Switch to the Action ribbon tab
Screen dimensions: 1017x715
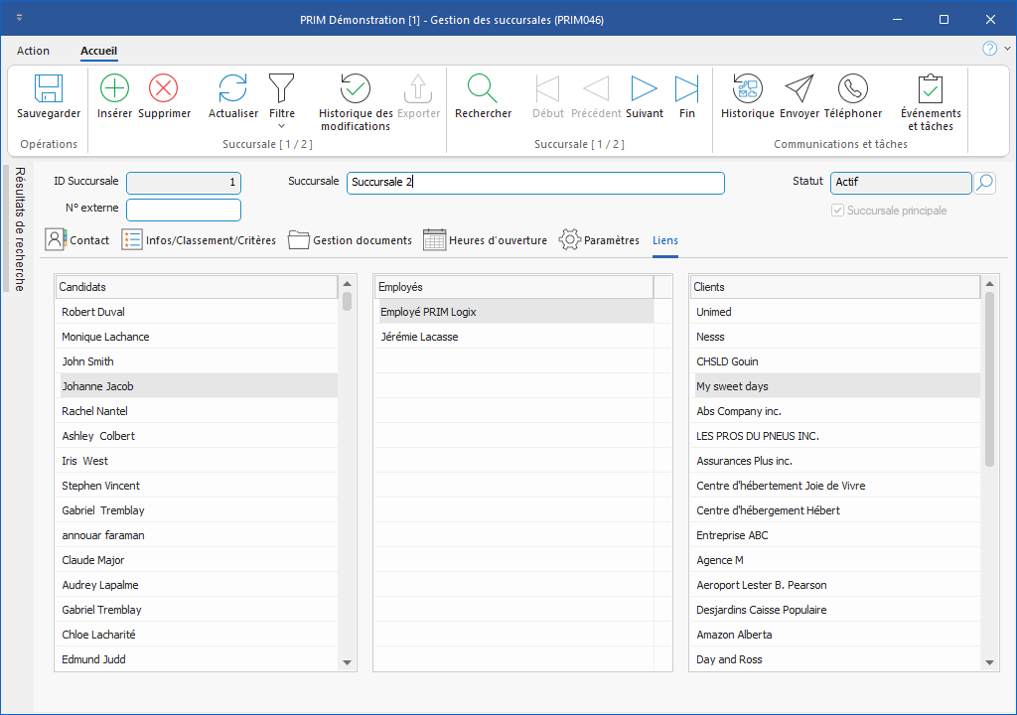pyautogui.click(x=33, y=51)
